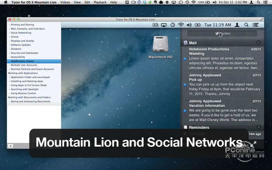Click the Spotlight magnifier inside the tutorial video

coord(246,25)
